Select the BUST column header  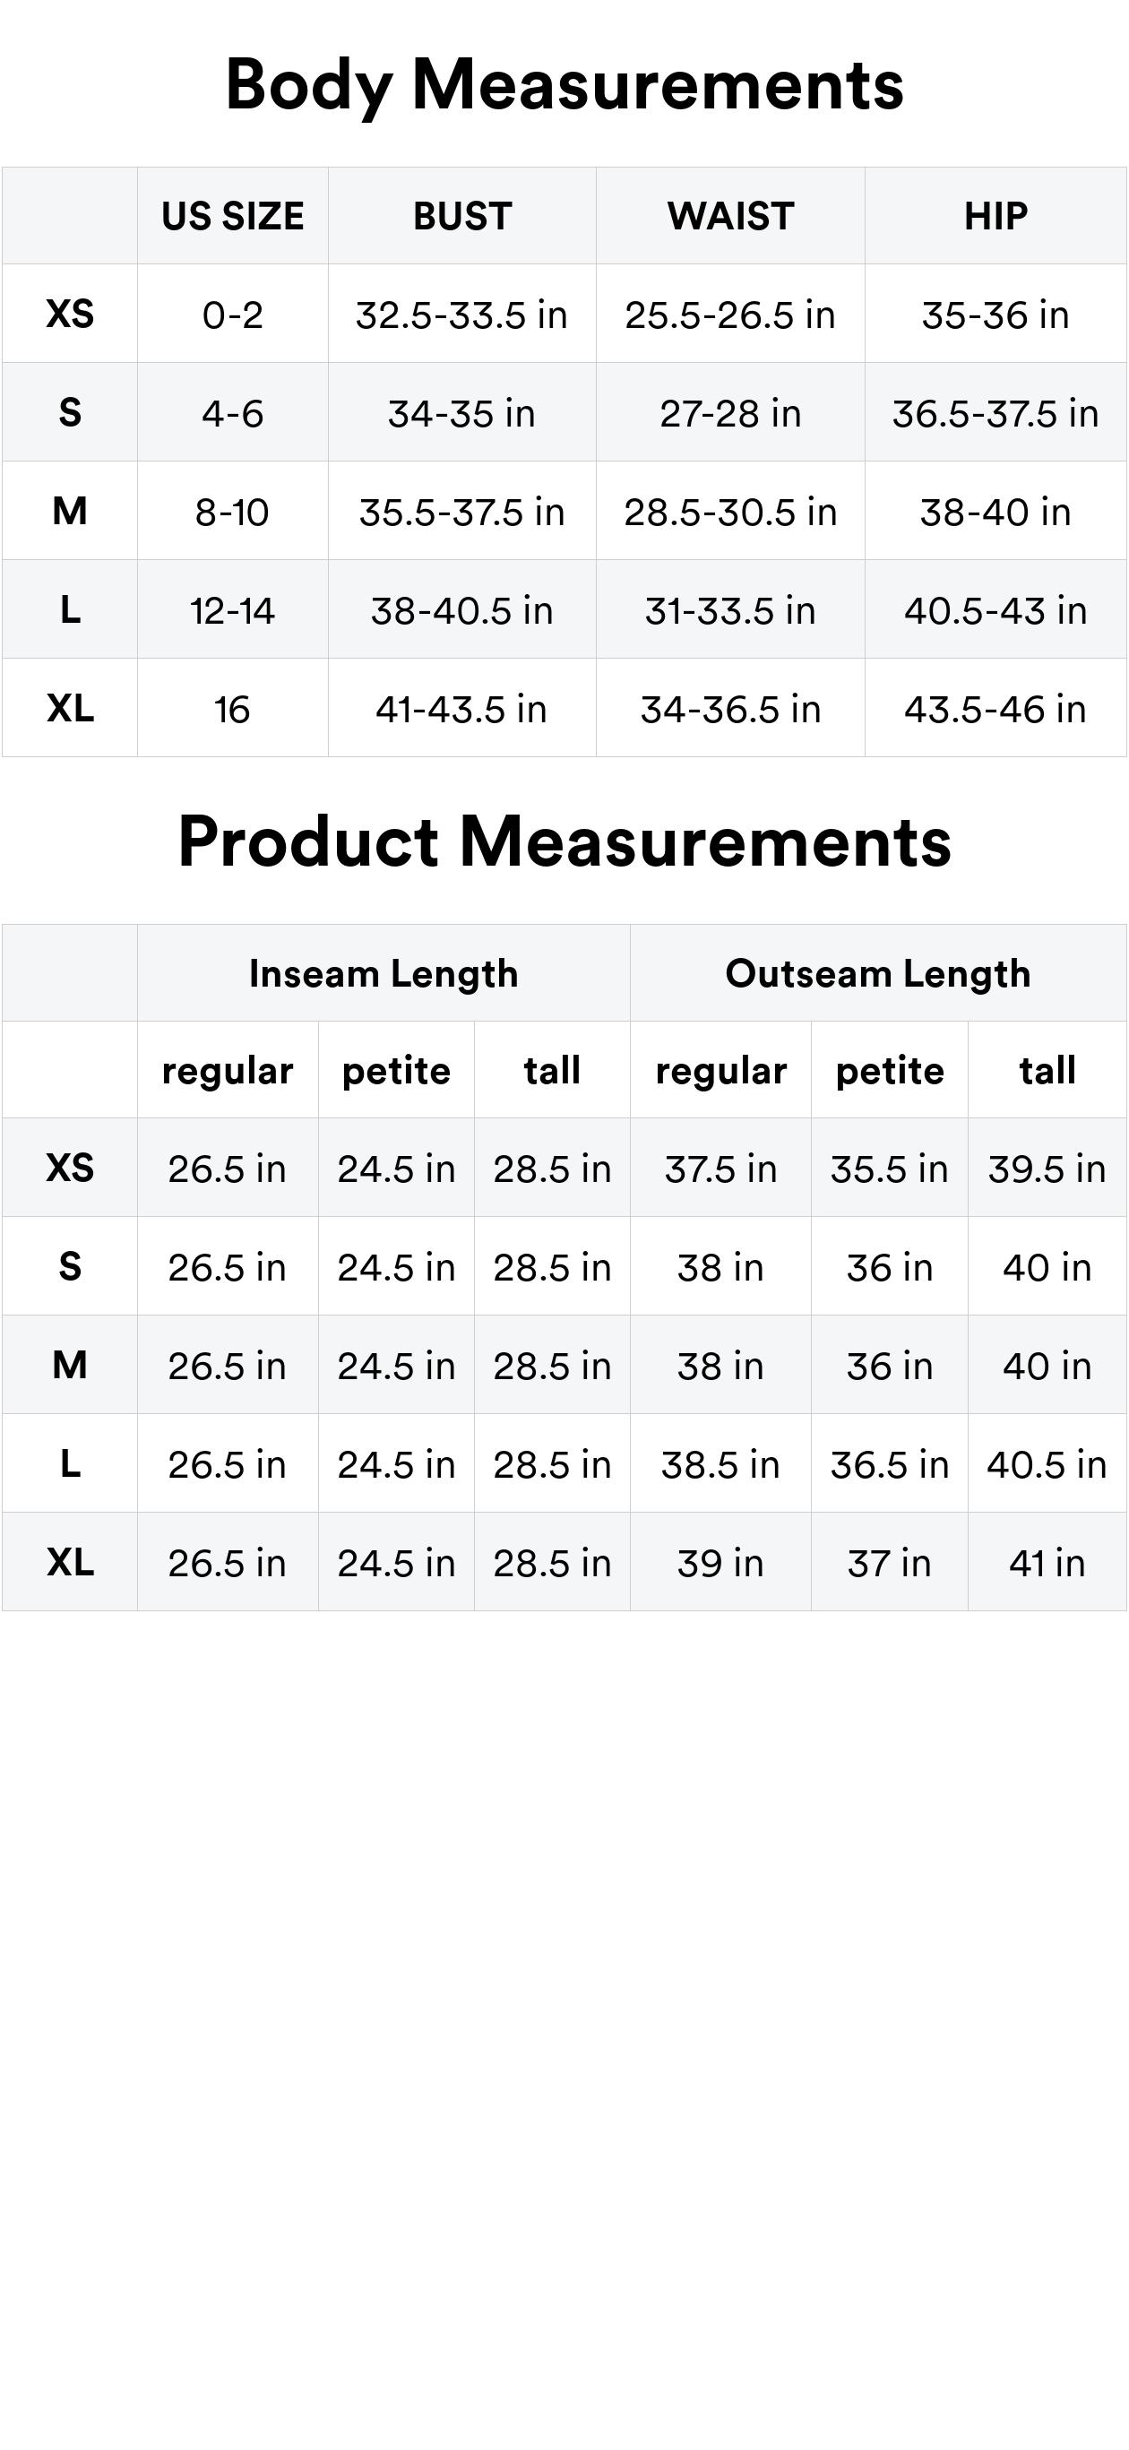[462, 217]
